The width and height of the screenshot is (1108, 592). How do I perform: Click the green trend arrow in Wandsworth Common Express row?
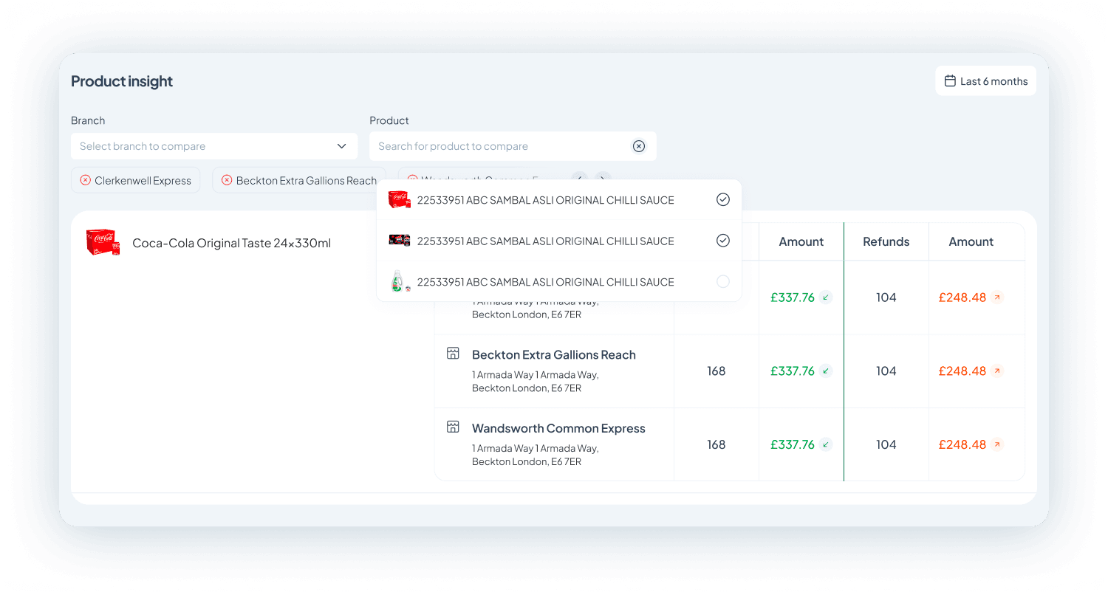click(826, 444)
